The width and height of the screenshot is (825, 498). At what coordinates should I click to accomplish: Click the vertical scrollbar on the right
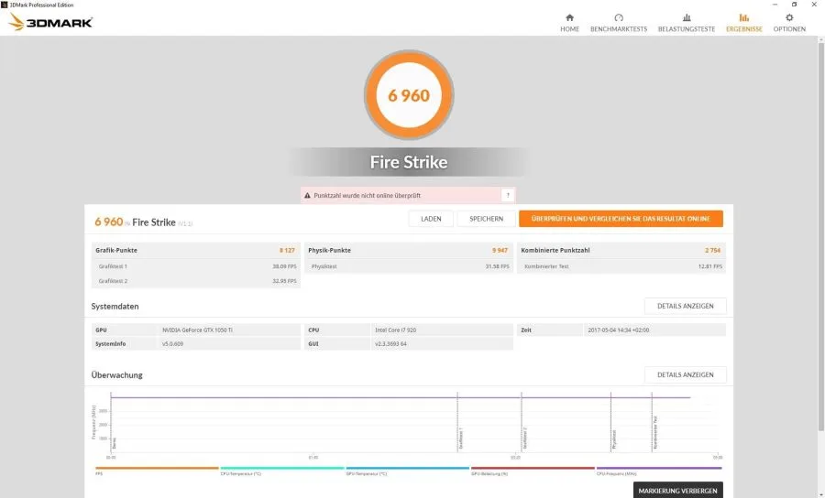tap(820, 235)
